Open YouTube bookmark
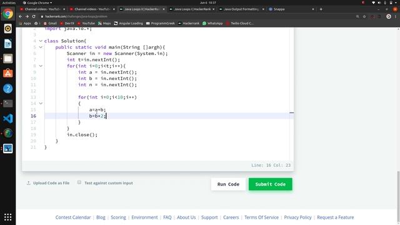This screenshot has height=225, width=400. [x=86, y=23]
